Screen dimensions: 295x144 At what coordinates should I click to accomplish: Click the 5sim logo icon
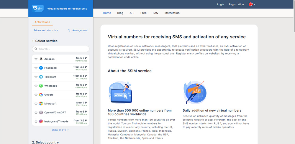38,9
